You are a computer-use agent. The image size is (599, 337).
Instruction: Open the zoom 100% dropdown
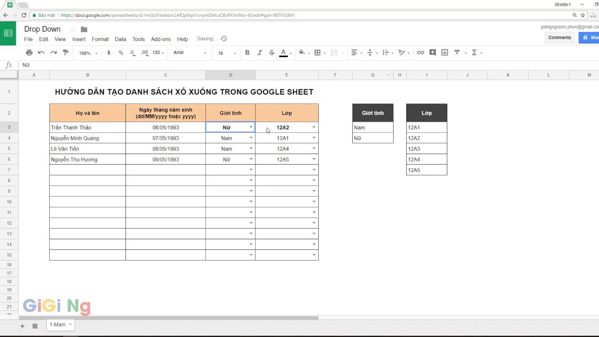pyautogui.click(x=88, y=53)
